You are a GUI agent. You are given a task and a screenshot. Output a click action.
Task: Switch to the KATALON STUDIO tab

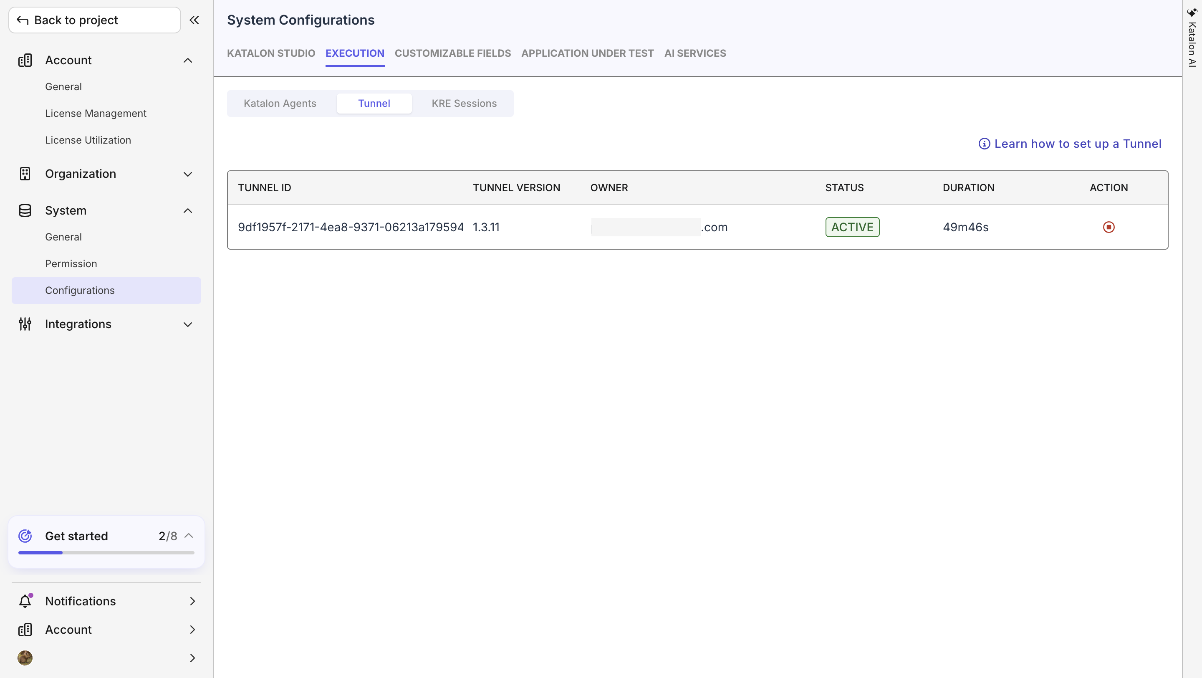(271, 53)
